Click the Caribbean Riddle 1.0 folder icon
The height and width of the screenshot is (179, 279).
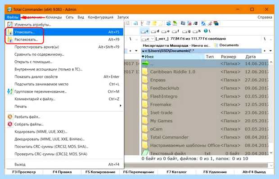145,72
